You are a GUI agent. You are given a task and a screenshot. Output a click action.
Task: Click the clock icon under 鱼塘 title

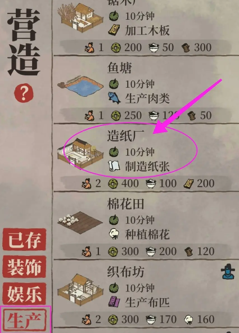114,84
